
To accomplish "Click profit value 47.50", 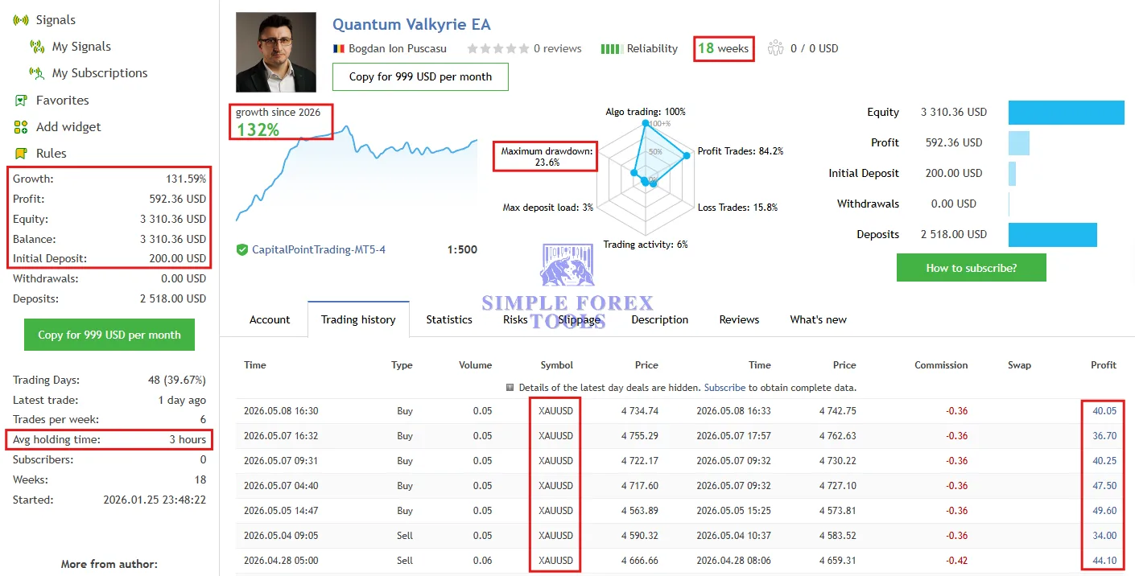I will coord(1104,486).
